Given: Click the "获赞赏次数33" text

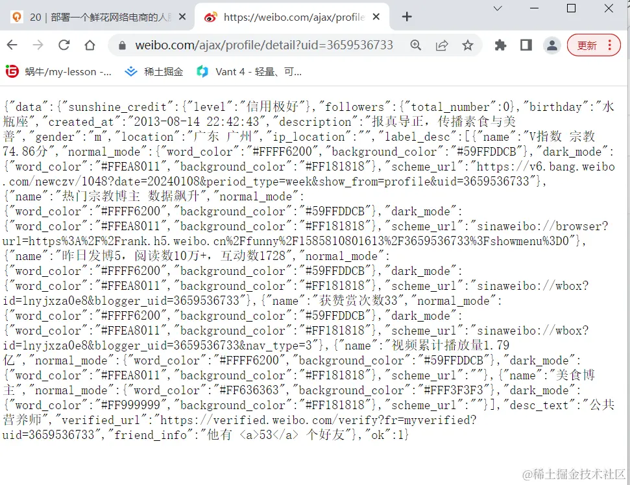Looking at the screenshot, I should 358,301.
